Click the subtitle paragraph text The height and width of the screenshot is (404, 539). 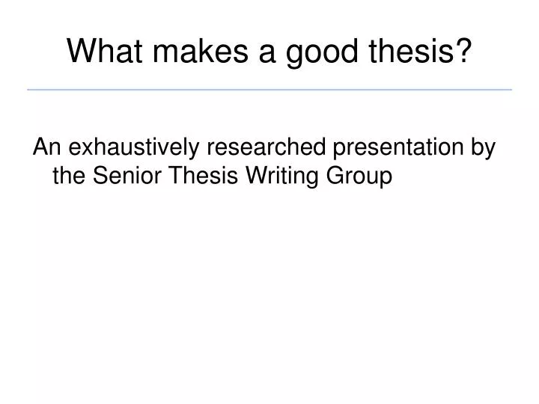[x=264, y=162]
